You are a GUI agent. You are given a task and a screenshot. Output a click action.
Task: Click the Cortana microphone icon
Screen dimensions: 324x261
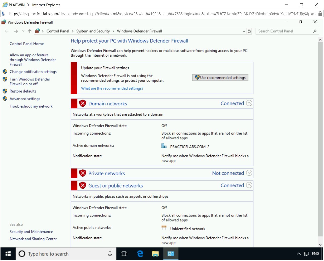(110, 254)
